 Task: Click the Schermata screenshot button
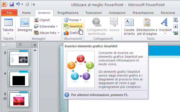tap(44, 26)
